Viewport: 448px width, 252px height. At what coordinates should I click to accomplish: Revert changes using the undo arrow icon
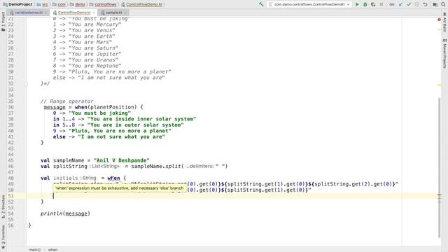[425, 4]
